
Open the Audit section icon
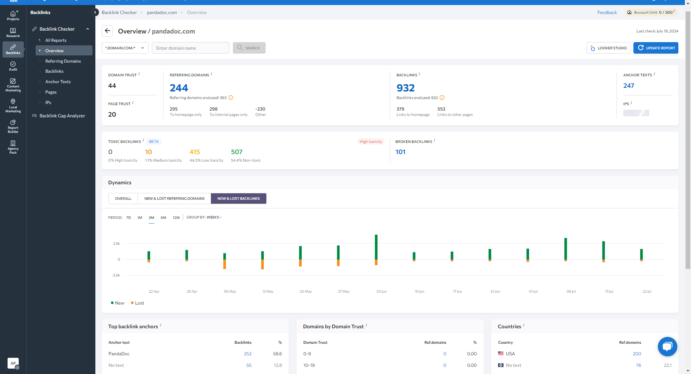[x=13, y=66]
